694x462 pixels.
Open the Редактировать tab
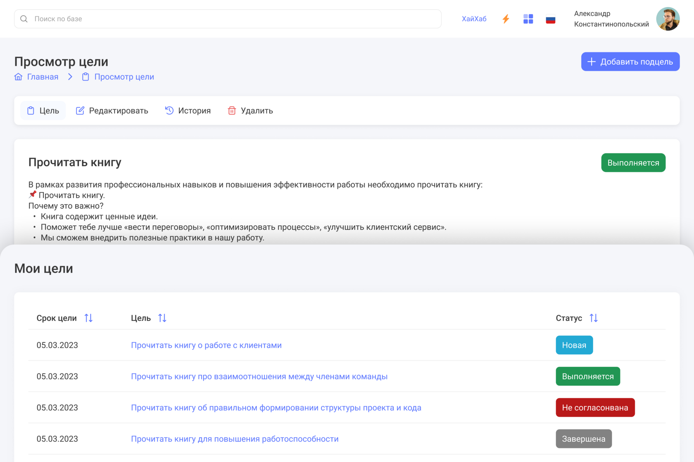click(x=112, y=111)
